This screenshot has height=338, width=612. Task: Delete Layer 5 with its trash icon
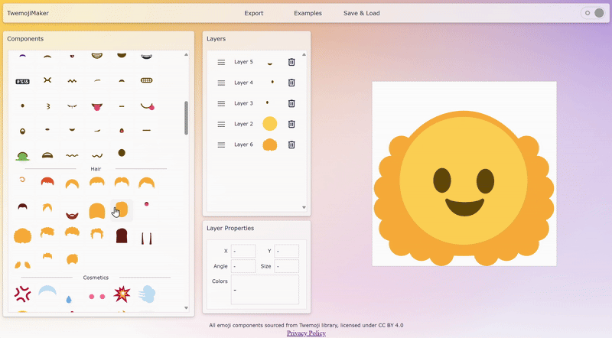coord(291,62)
